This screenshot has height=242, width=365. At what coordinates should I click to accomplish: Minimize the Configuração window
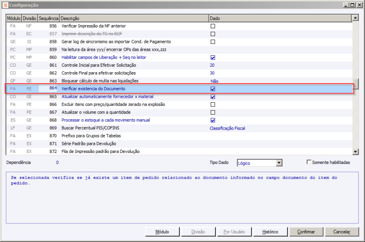click(346, 5)
